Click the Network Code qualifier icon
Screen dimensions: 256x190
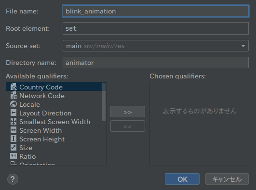[13, 95]
